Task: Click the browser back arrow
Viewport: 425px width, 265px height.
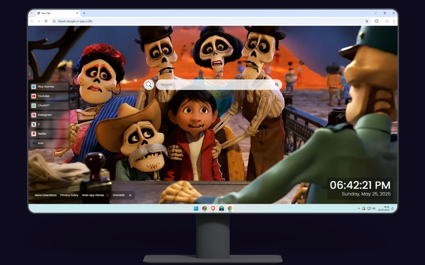Action: 32,21
